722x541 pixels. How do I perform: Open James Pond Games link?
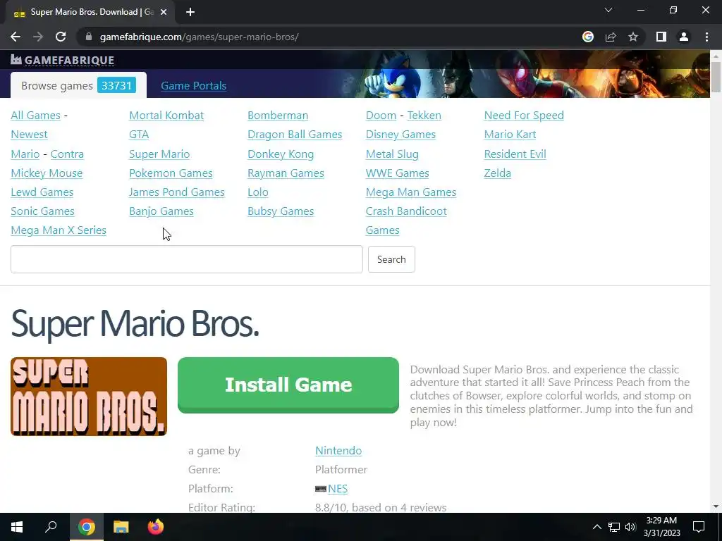(177, 192)
